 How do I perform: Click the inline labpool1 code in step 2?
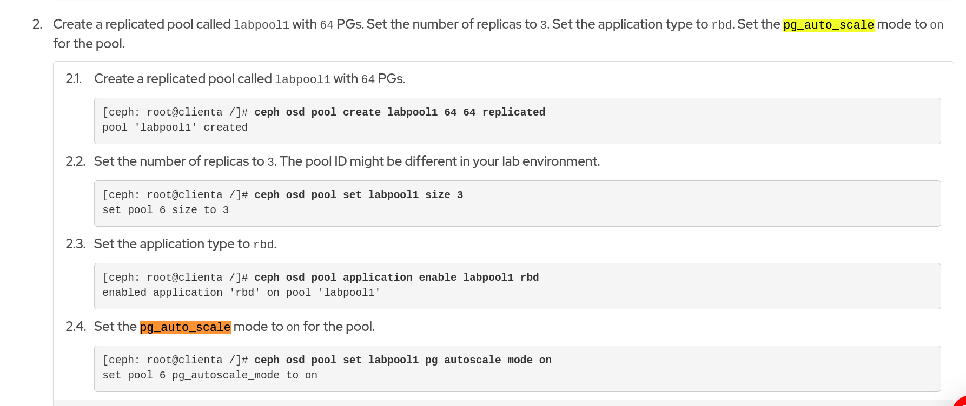[261, 25]
